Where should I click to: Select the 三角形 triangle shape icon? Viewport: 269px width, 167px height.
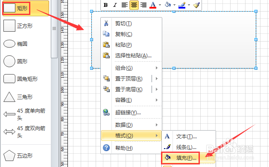[x=9, y=97]
